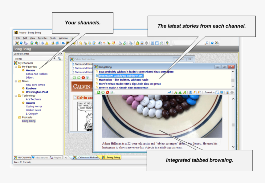Screen dimensions: 265x183
Task: Select the Ars Technica channel
Action: [x=33, y=99]
